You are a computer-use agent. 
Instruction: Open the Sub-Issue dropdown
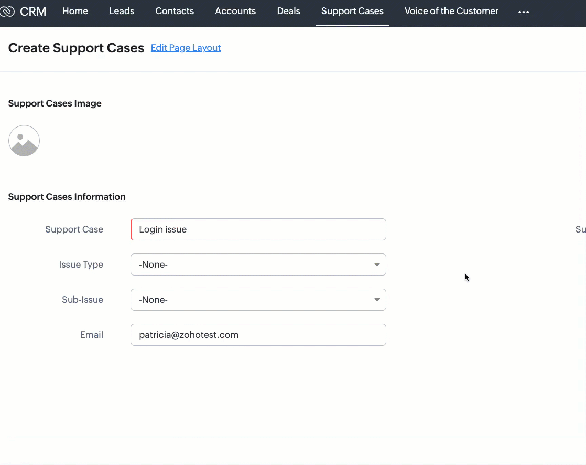258,300
